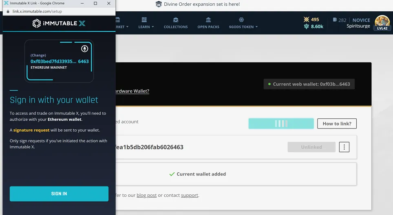This screenshot has height=215, width=393.
Task: Open the blog post link
Action: (x=147, y=195)
